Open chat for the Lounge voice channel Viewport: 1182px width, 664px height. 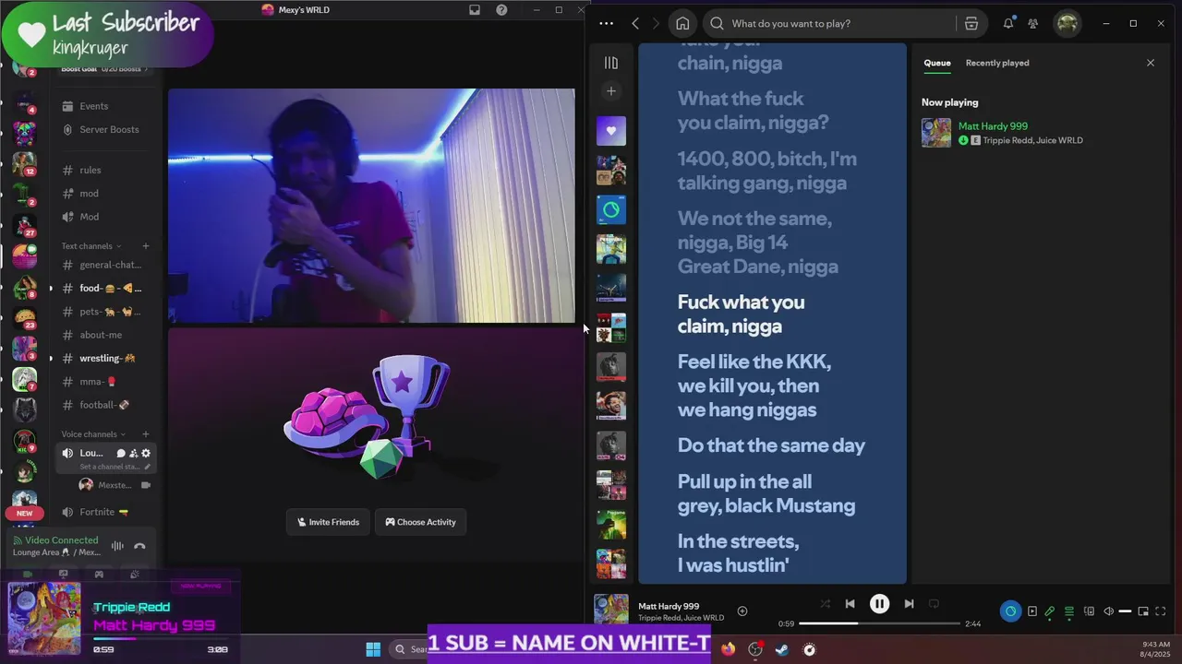(x=121, y=453)
